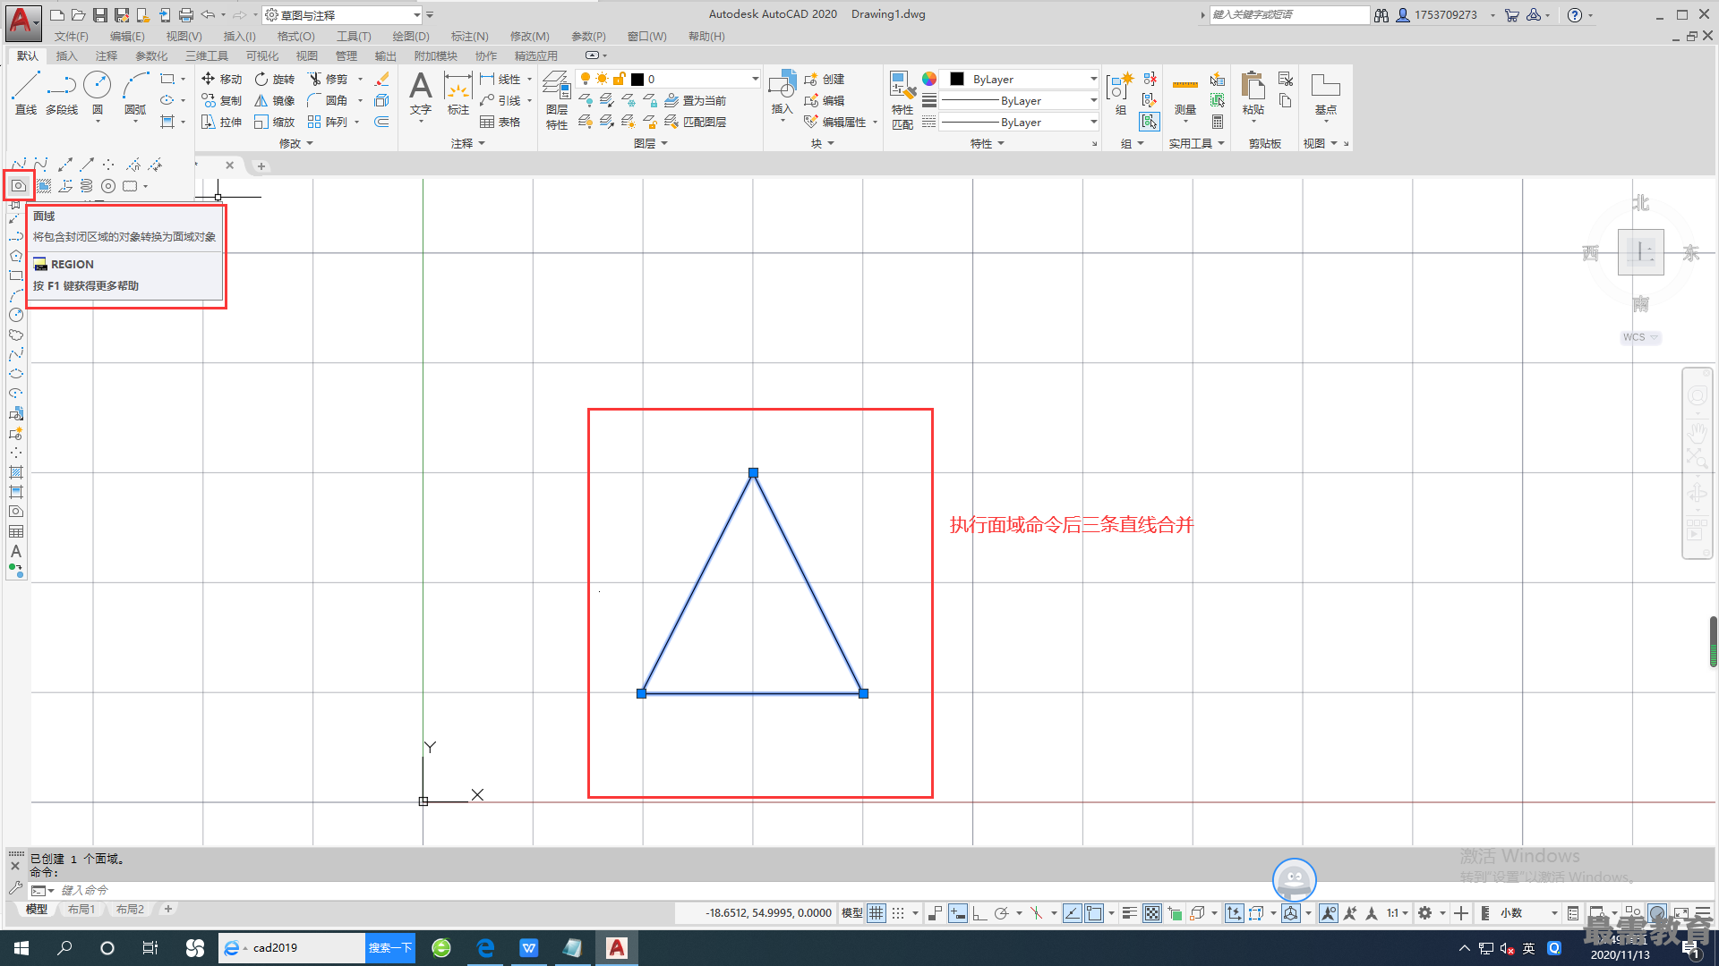Switch to the 布局1 layout tab
Viewport: 1719px width, 966px height.
click(x=81, y=910)
